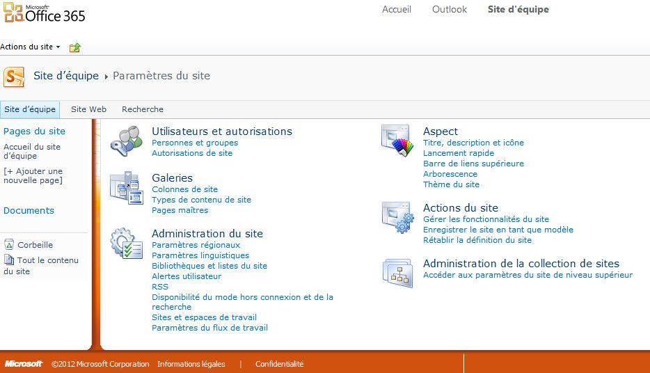Open Pages maîtres gallery

point(180,210)
